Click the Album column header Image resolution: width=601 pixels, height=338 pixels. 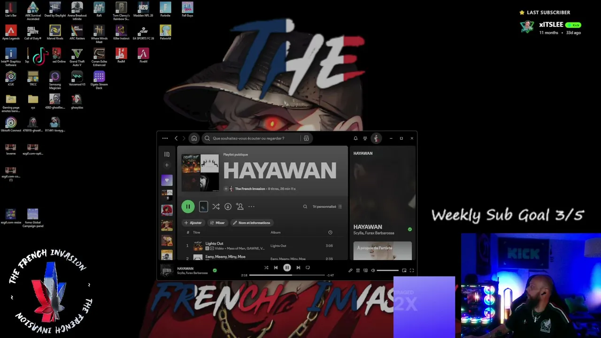click(276, 232)
